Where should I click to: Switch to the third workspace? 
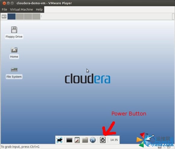pos(28,16)
